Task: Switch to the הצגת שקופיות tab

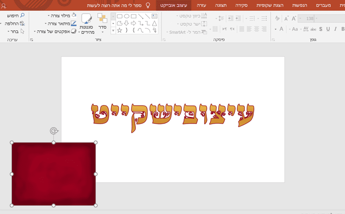Action: [270, 5]
